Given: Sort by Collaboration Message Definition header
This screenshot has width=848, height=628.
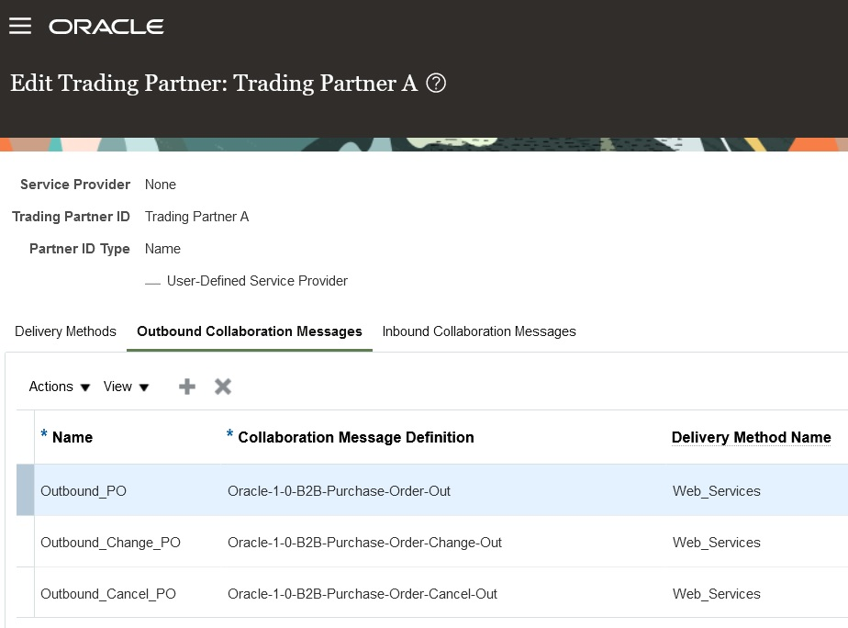Looking at the screenshot, I should [x=356, y=437].
